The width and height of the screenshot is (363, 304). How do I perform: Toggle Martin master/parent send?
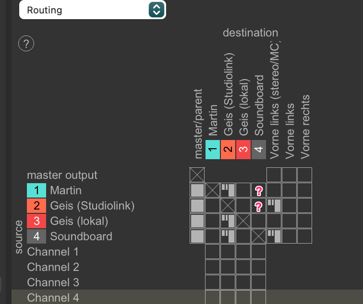[197, 190]
